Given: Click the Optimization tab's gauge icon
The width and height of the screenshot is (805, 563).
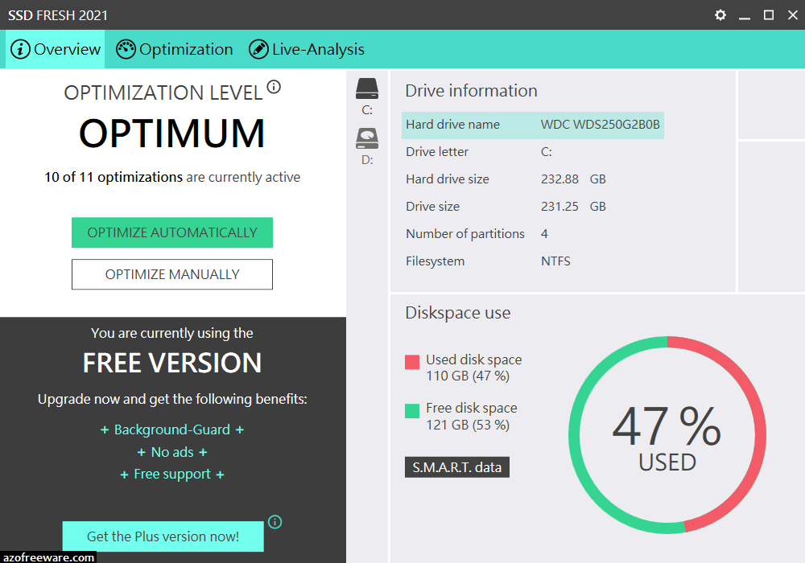Looking at the screenshot, I should click(x=126, y=49).
